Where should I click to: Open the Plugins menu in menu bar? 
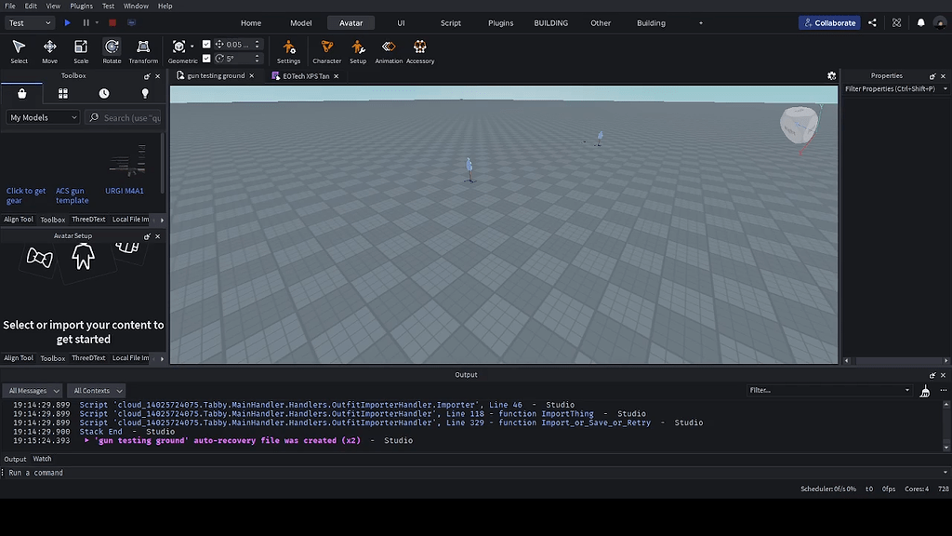[x=82, y=7]
